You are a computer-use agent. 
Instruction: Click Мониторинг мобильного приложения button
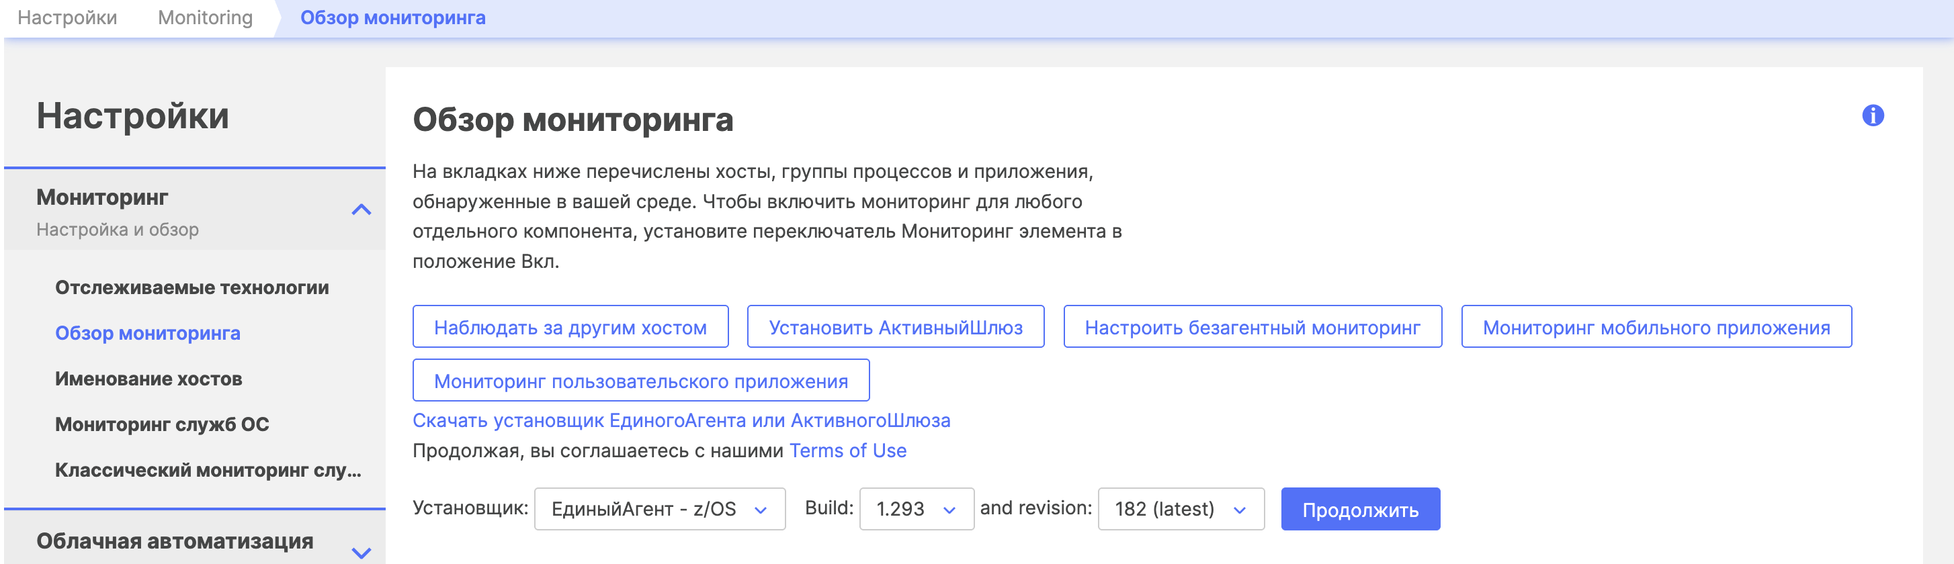(x=1655, y=327)
